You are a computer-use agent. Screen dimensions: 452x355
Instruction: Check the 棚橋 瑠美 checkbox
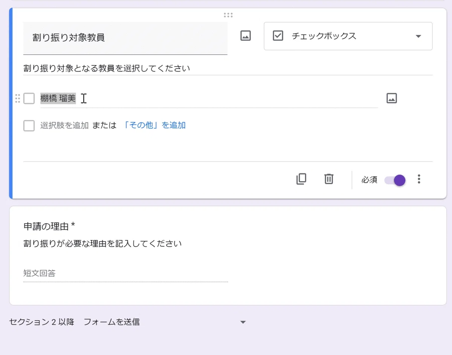click(x=29, y=98)
